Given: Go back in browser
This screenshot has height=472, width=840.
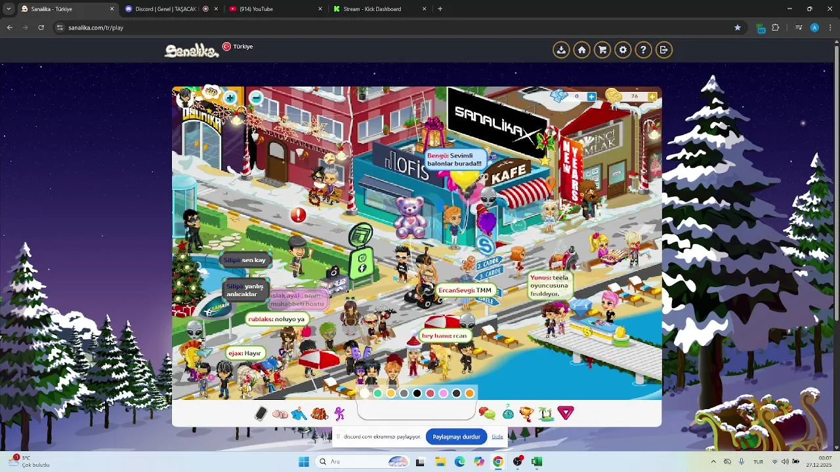Looking at the screenshot, I should click(x=9, y=28).
